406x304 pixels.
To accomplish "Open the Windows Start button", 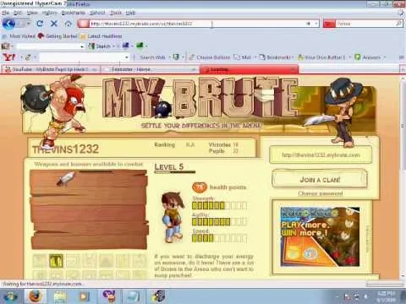I will [x=10, y=296].
